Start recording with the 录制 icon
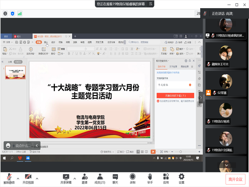 (x=133, y=177)
